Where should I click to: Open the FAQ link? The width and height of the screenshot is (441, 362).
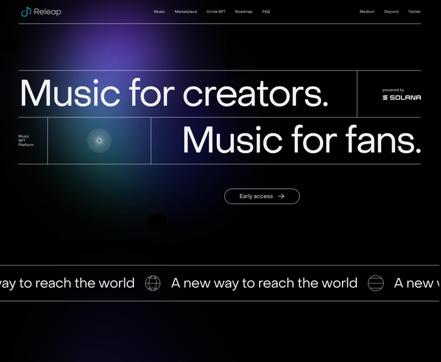click(x=266, y=11)
